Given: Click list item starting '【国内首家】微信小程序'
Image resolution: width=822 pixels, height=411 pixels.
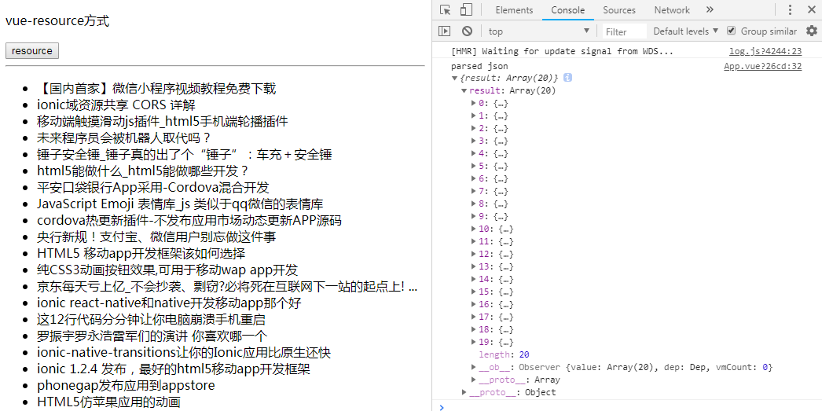Looking at the screenshot, I should [x=156, y=89].
